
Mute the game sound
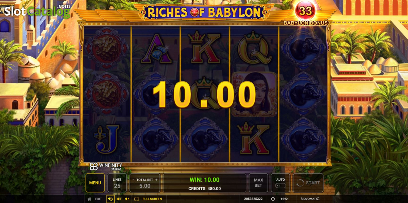[127, 199]
